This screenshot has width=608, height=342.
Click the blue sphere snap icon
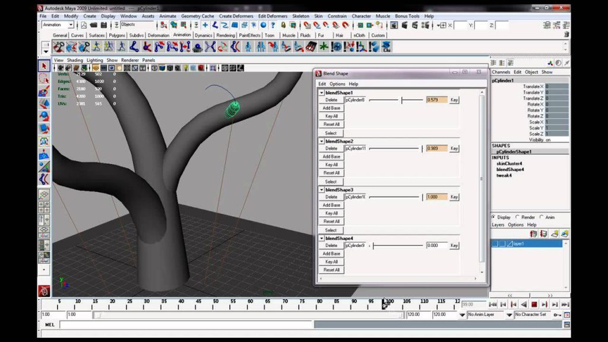263,25
